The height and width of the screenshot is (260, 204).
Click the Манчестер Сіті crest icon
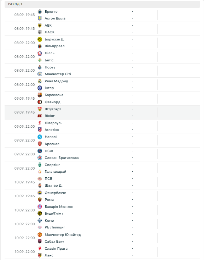[40, 74]
